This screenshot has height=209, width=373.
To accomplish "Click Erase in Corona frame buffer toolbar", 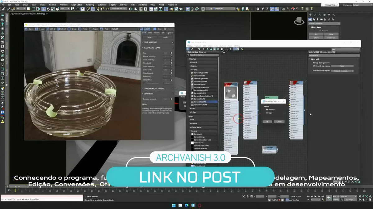I will [x=72, y=29].
